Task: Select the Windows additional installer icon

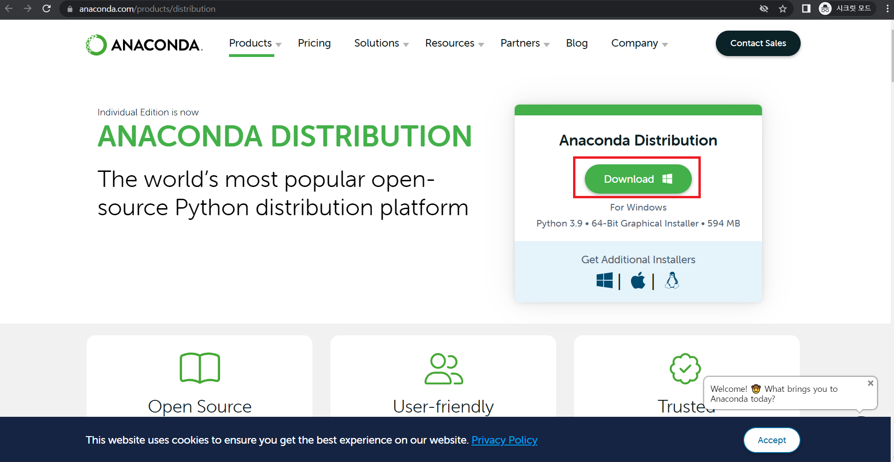Action: [x=605, y=281]
